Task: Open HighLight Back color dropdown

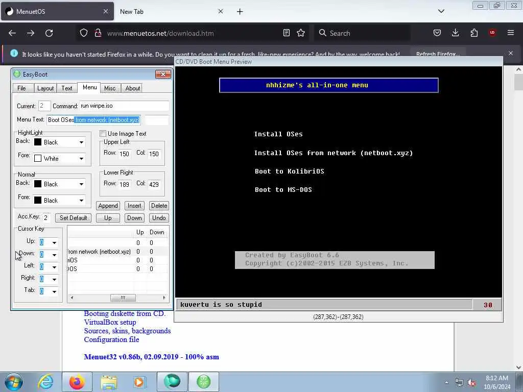Action: 81,142
